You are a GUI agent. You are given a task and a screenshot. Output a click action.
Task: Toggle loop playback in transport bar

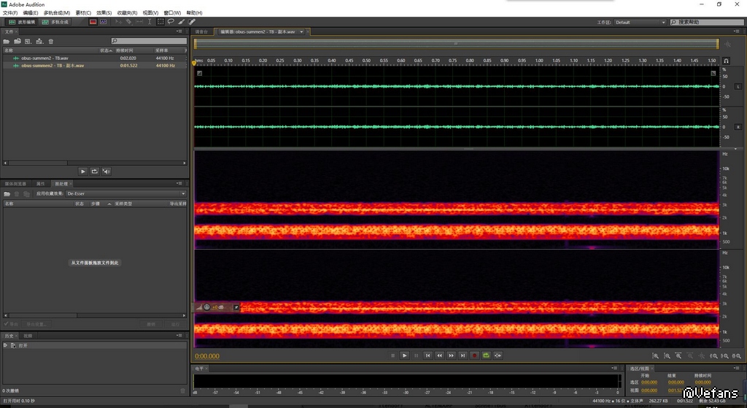coord(486,355)
